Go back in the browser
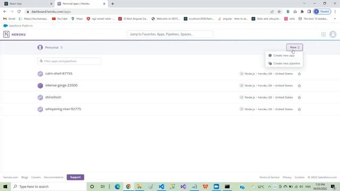 click(5, 12)
